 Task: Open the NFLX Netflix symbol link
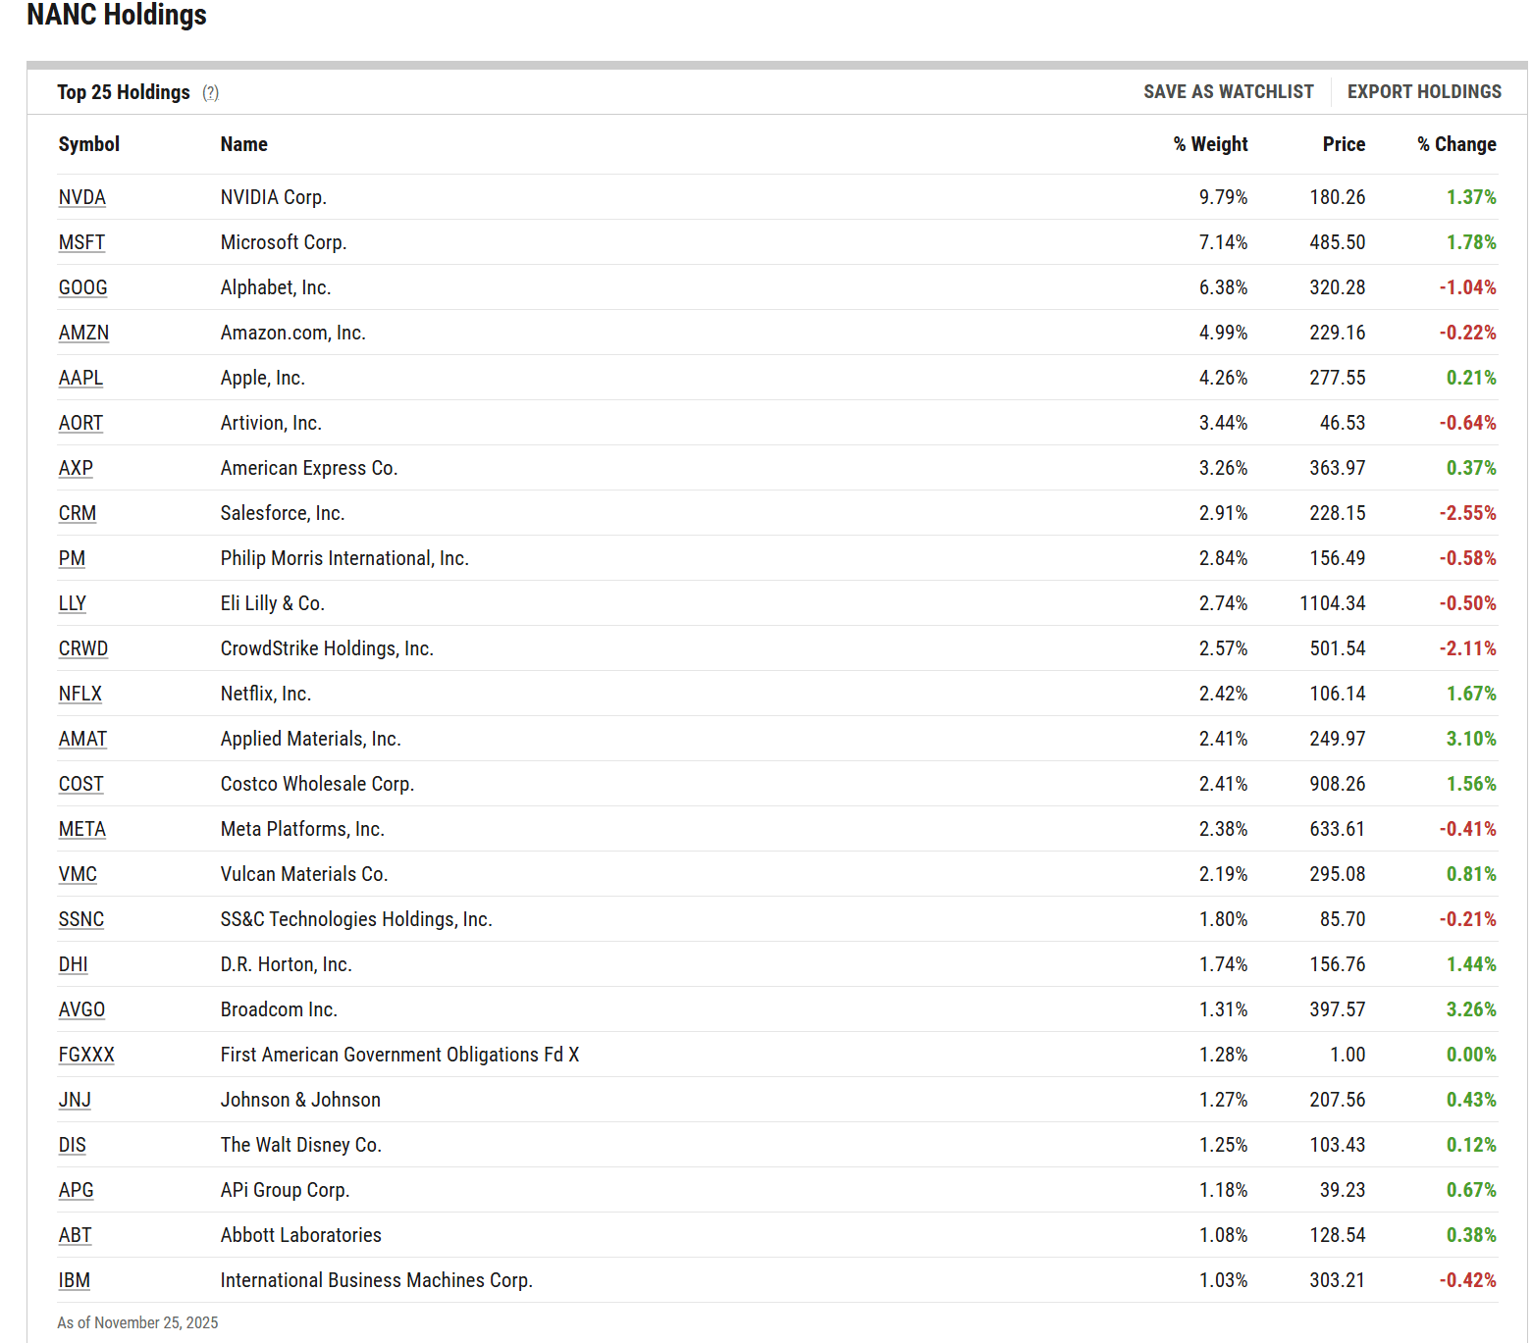click(x=79, y=694)
